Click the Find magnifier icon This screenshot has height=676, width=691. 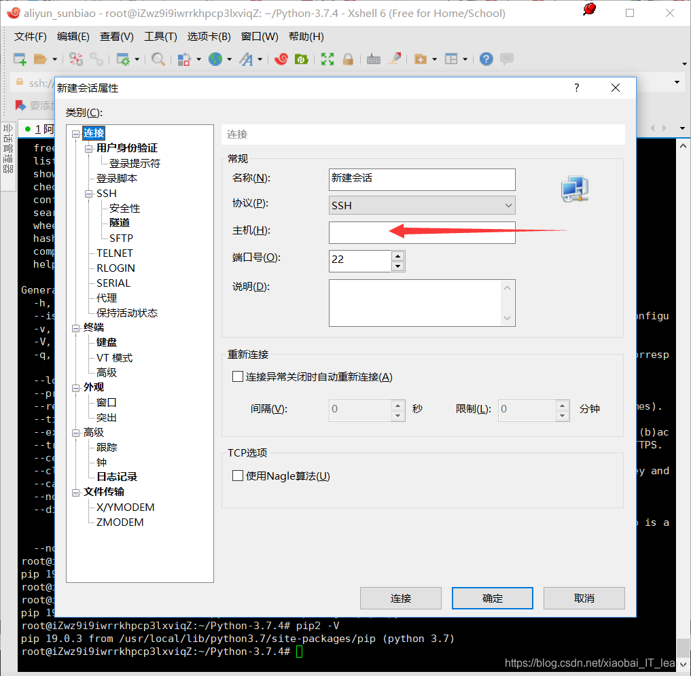(158, 59)
